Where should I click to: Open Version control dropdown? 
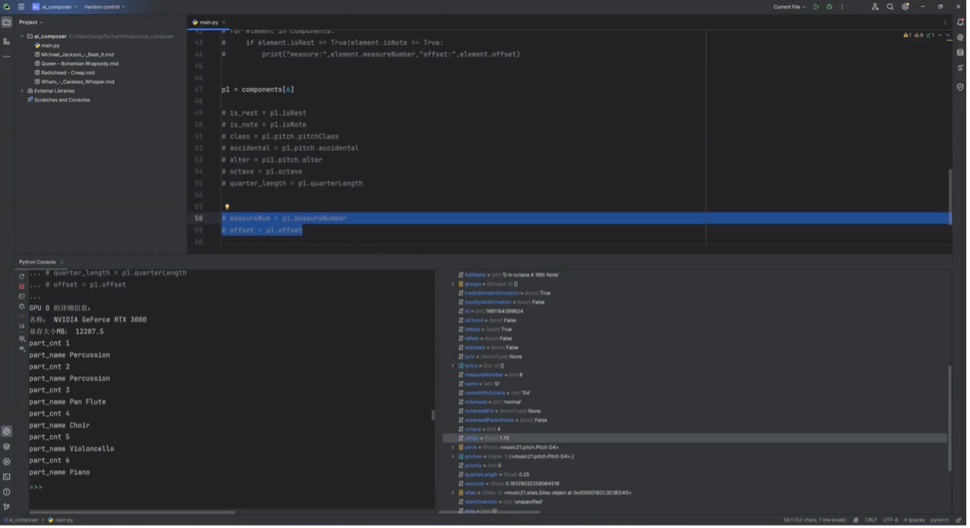[x=105, y=7]
